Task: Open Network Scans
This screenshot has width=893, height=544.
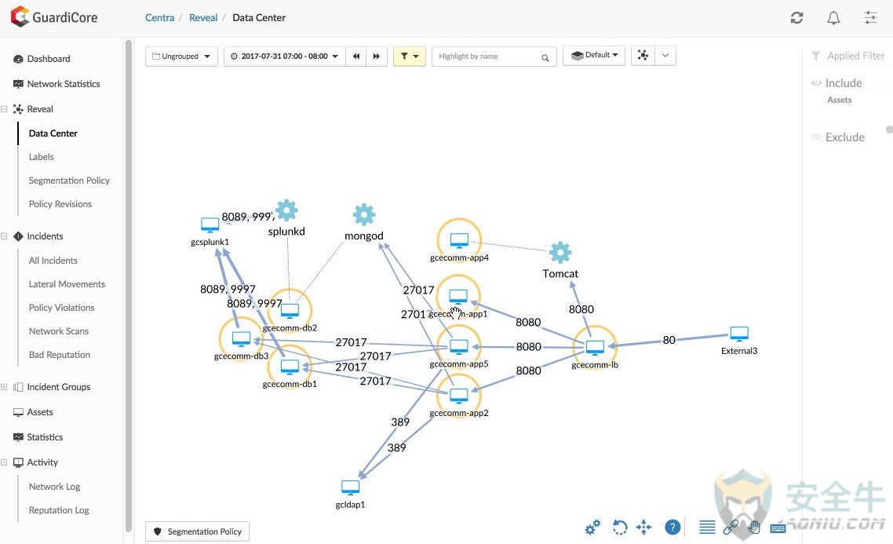Action: tap(59, 331)
